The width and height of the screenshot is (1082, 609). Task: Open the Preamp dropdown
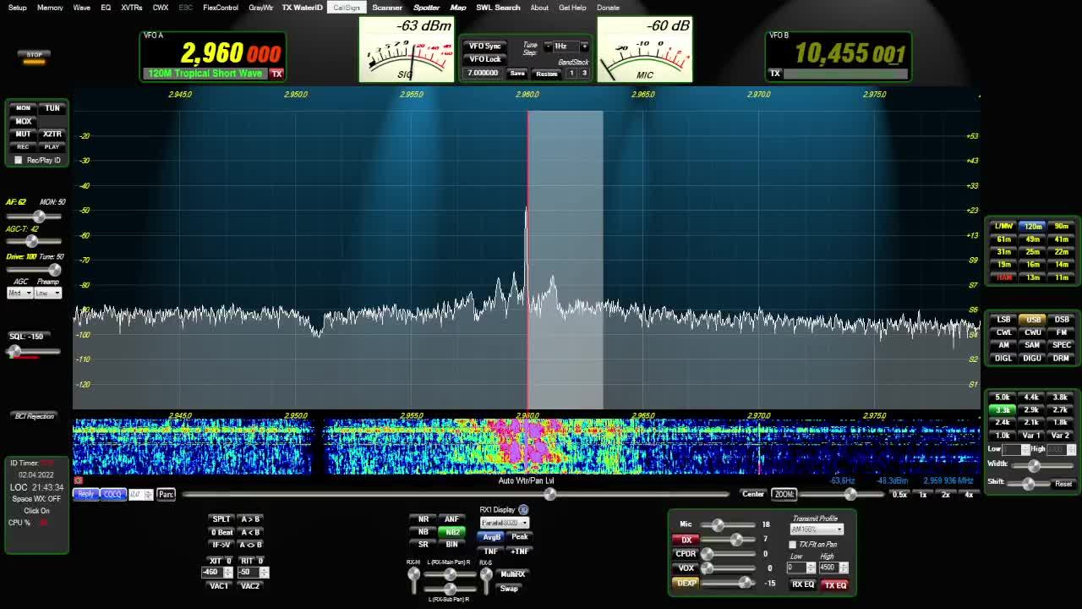[x=48, y=293]
